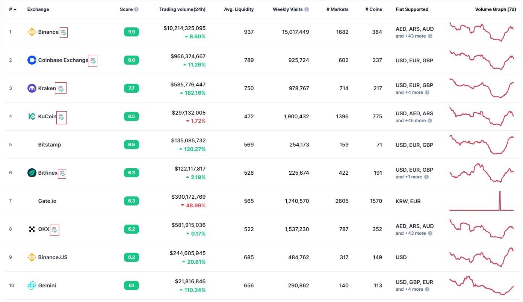Open the Gemini exchange link
This screenshot has width=523, height=302.
(x=47, y=285)
